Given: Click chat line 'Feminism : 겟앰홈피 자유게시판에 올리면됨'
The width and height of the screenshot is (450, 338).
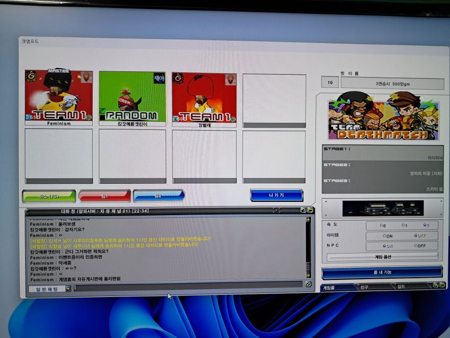Looking at the screenshot, I should [75, 279].
